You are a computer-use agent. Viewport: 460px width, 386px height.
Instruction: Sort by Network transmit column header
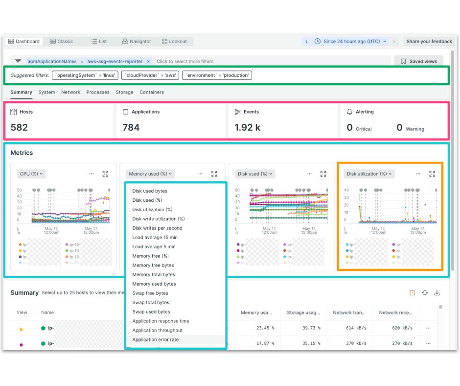click(x=349, y=313)
